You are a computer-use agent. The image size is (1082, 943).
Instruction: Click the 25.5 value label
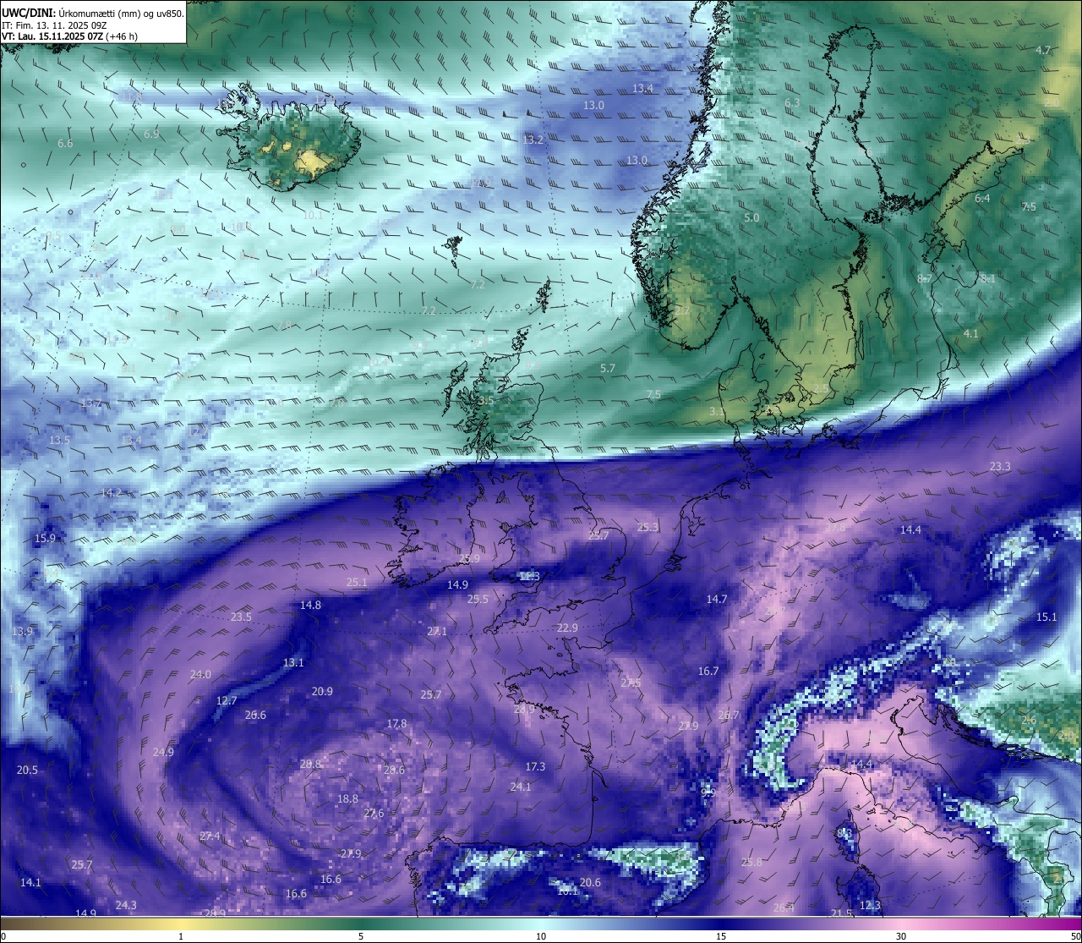point(478,600)
